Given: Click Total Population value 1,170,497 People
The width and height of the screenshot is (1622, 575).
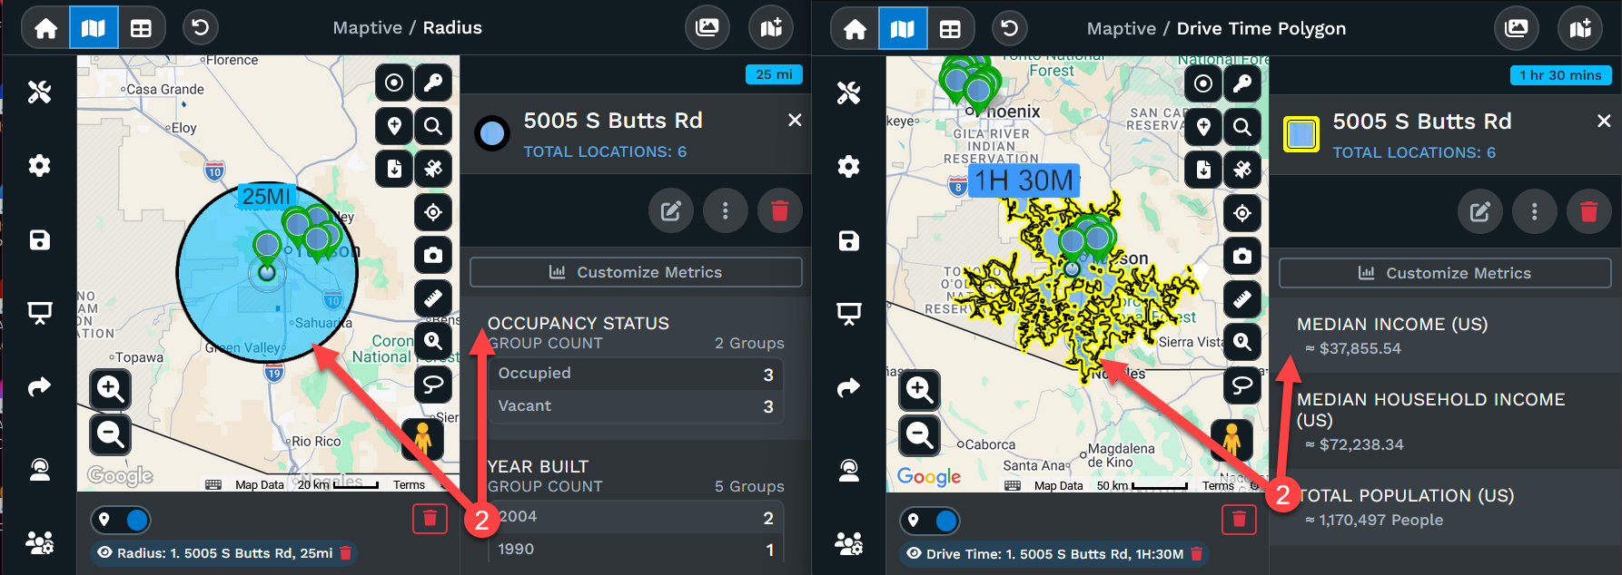Looking at the screenshot, I should pyautogui.click(x=1374, y=520).
